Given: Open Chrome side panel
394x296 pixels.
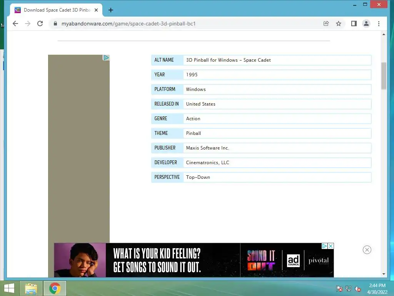Looking at the screenshot, I should click(354, 24).
